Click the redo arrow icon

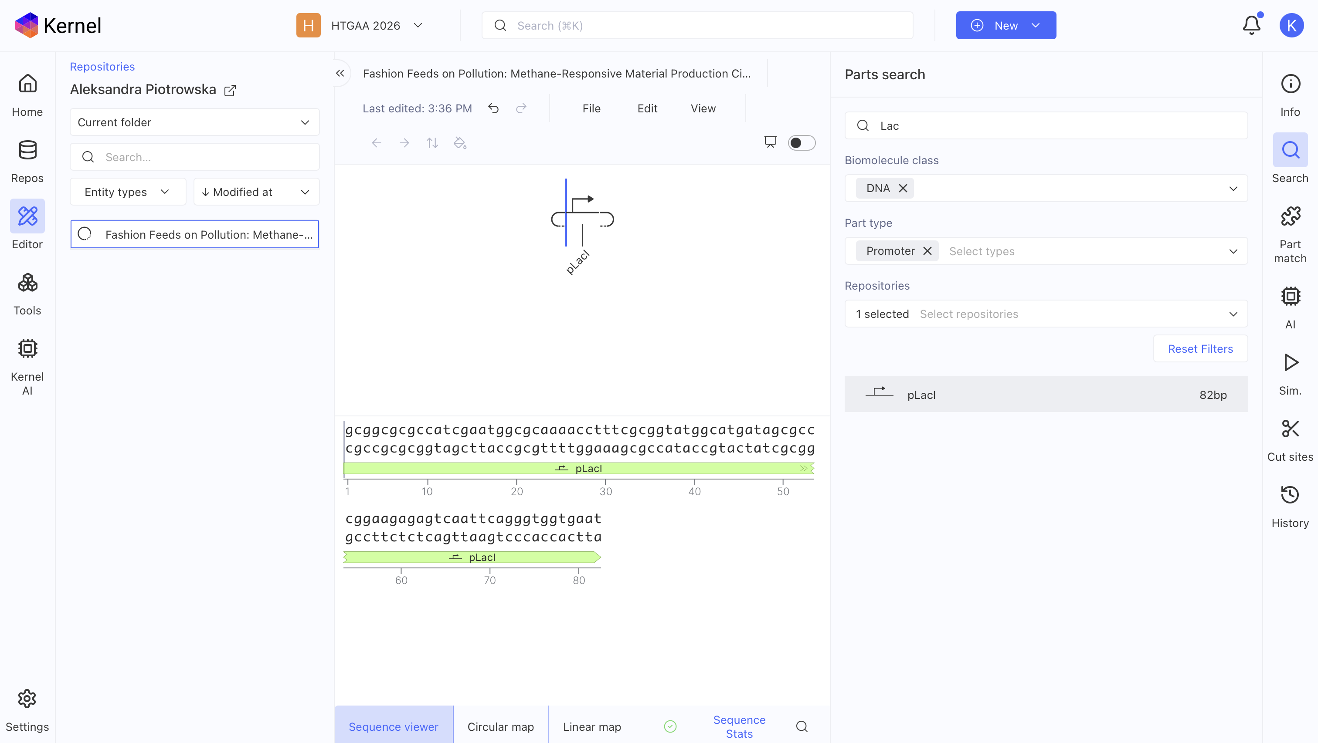pyautogui.click(x=521, y=108)
